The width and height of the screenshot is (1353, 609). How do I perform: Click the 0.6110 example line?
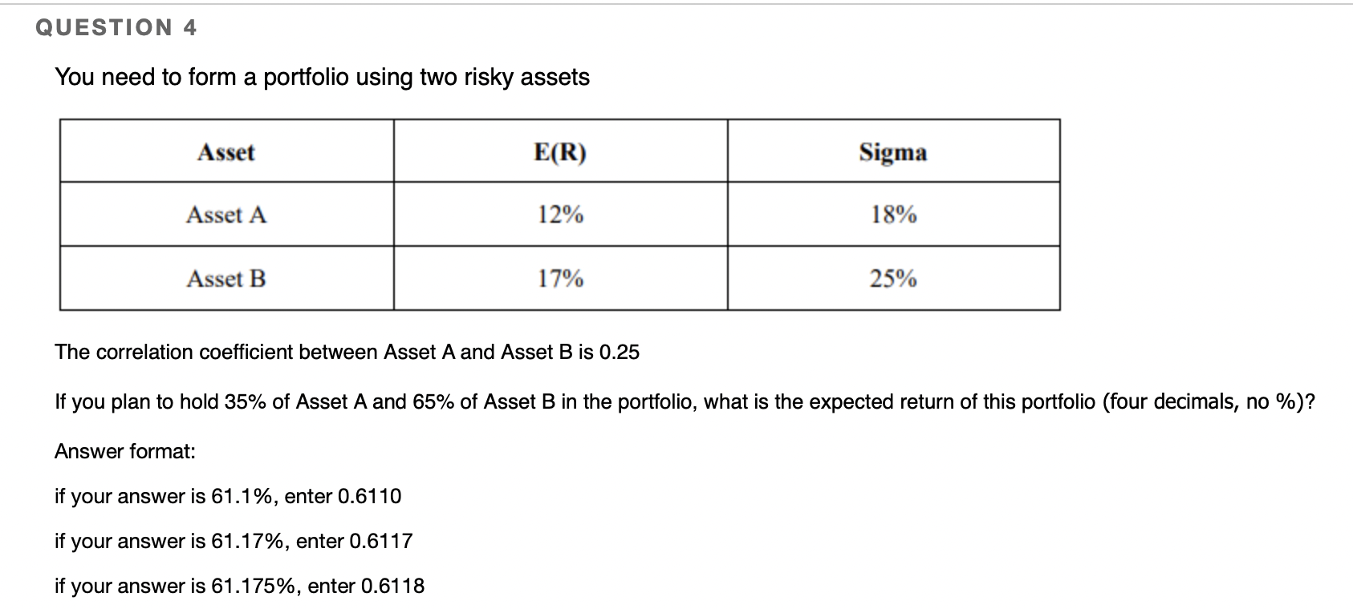[228, 496]
